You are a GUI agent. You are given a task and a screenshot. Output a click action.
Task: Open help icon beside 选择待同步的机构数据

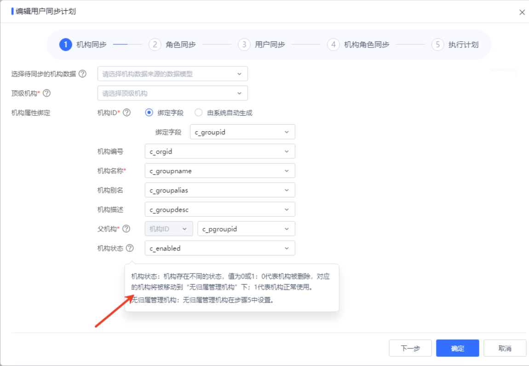click(x=82, y=74)
